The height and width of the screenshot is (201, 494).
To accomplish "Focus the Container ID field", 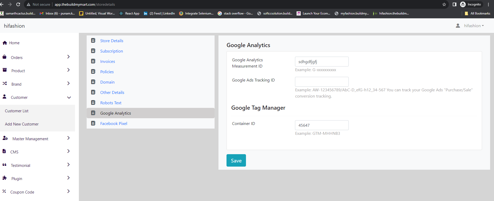I will (322, 125).
